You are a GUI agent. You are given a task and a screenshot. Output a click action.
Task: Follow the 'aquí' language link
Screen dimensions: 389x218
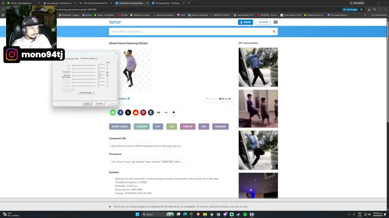(x=245, y=206)
